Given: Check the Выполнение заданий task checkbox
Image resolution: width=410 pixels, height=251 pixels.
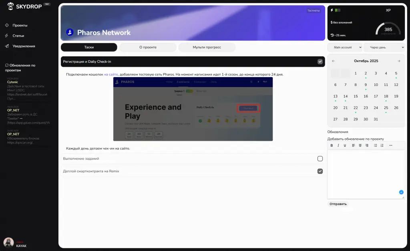Looking at the screenshot, I should pos(320,159).
